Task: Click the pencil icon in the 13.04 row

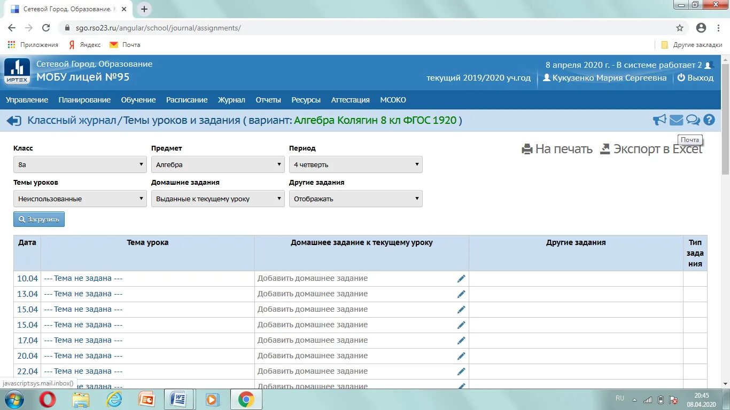Action: [x=461, y=294]
